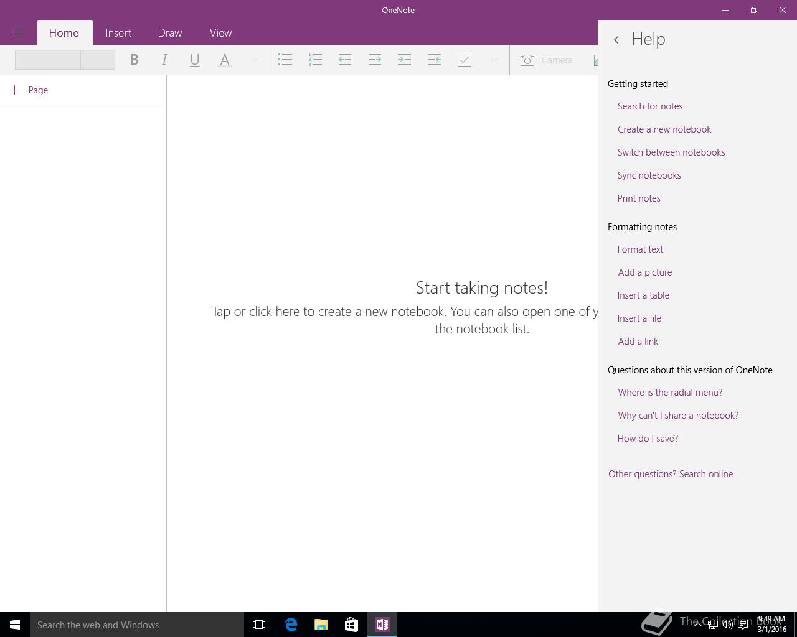Click the decrease indent icon
Screen dimensions: 797x637
[x=345, y=60]
